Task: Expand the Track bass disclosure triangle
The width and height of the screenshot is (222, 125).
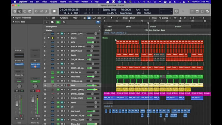Action: click(13, 22)
